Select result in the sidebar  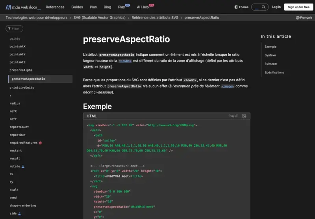click(x=15, y=159)
